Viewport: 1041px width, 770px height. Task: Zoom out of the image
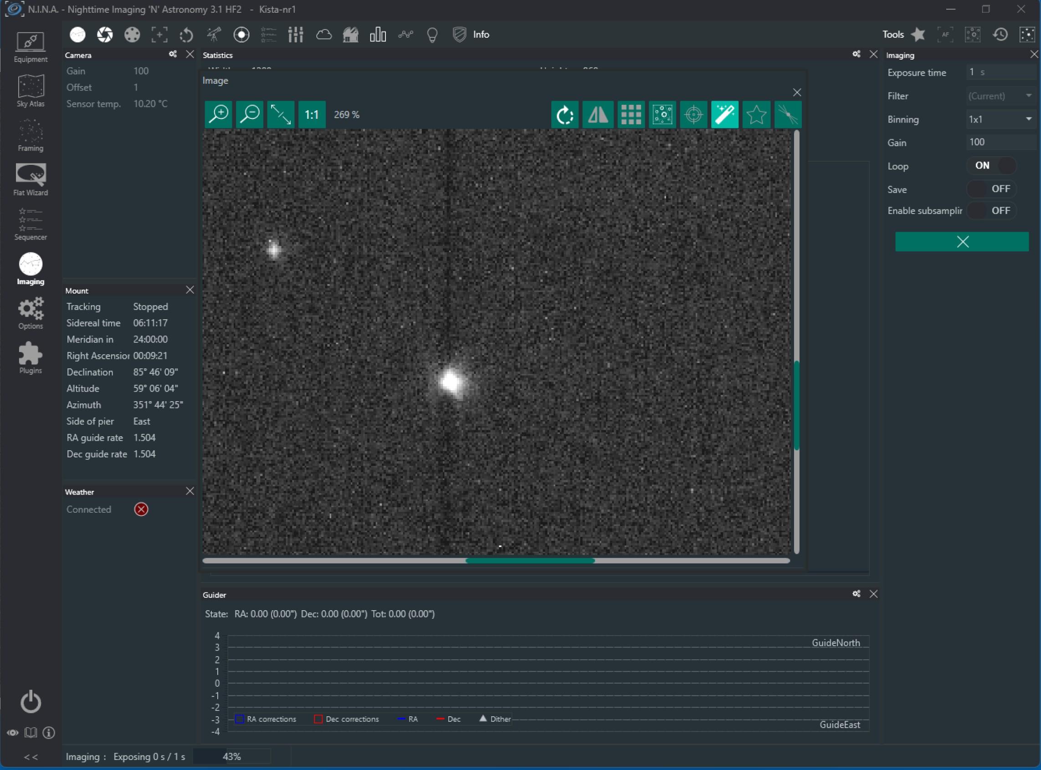[250, 115]
